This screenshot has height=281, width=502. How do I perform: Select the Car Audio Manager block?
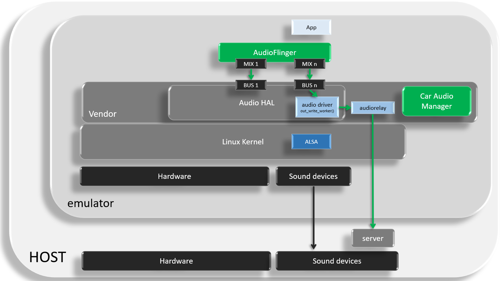pos(436,101)
